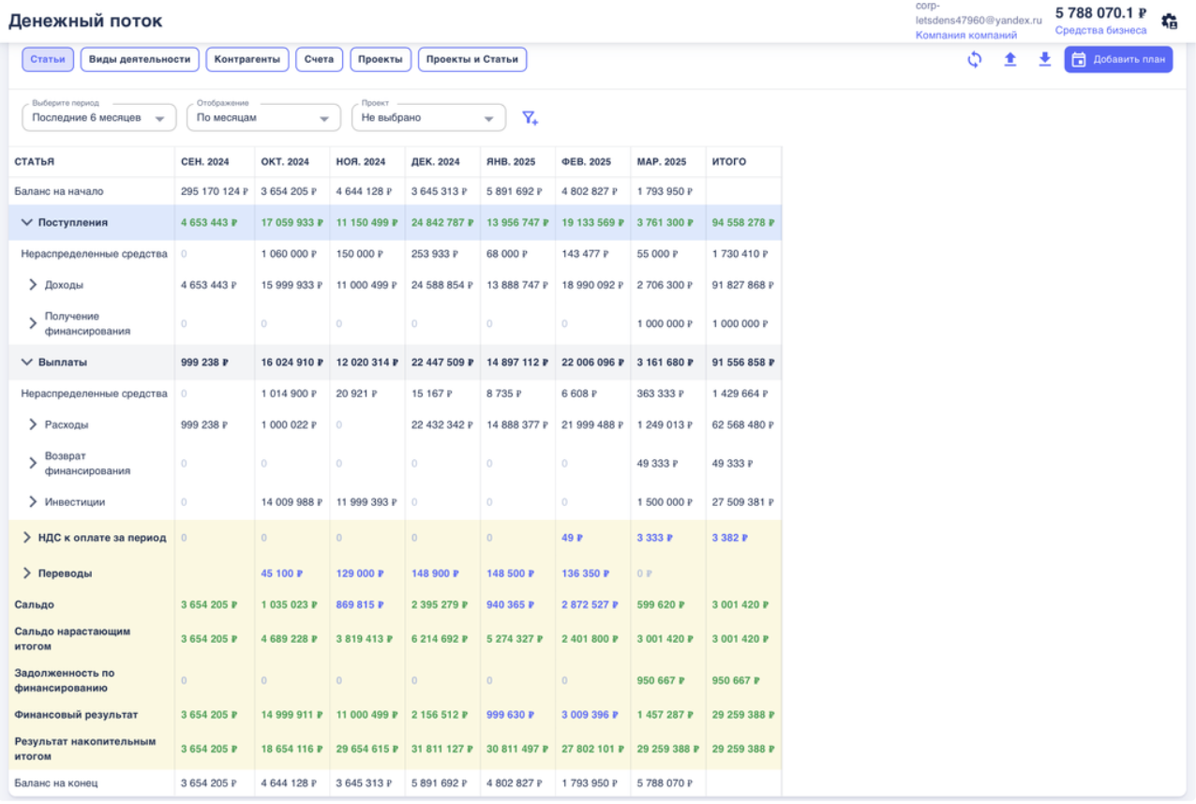Click the download arrow icon
1196x804 pixels.
(1045, 60)
